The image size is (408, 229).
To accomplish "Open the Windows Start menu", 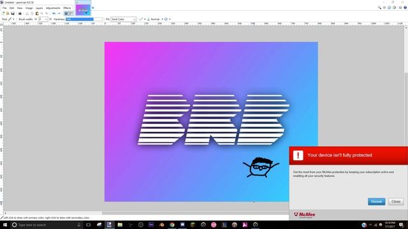I will click(x=5, y=225).
